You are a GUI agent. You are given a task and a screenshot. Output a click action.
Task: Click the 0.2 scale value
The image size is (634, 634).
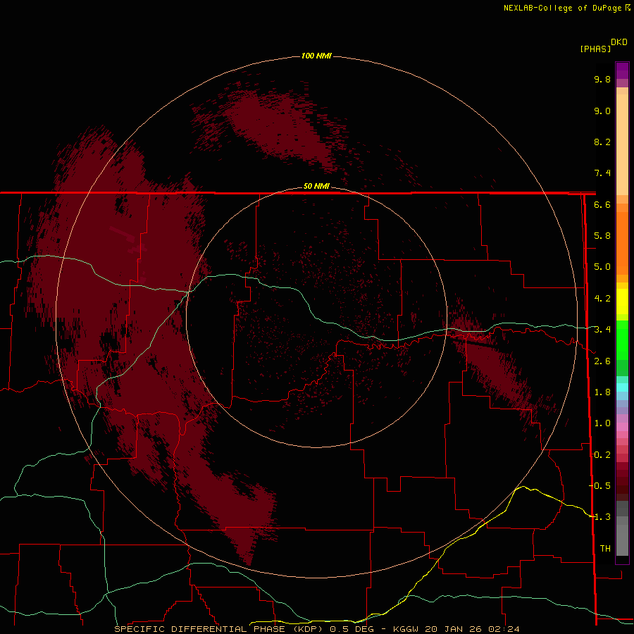tap(602, 455)
